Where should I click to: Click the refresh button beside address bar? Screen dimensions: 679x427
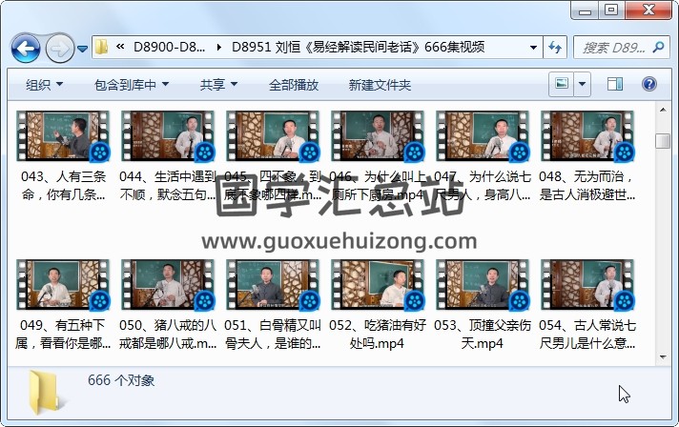click(555, 47)
